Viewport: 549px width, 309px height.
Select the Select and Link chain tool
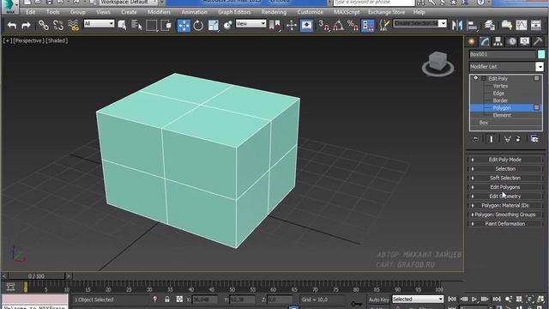click(44, 25)
